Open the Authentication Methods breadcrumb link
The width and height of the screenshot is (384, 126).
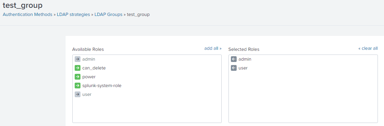click(x=28, y=15)
